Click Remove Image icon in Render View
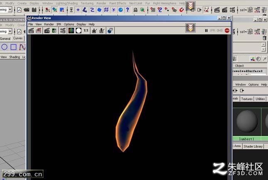Viewport: 268px width, 180px height. pyautogui.click(x=102, y=31)
